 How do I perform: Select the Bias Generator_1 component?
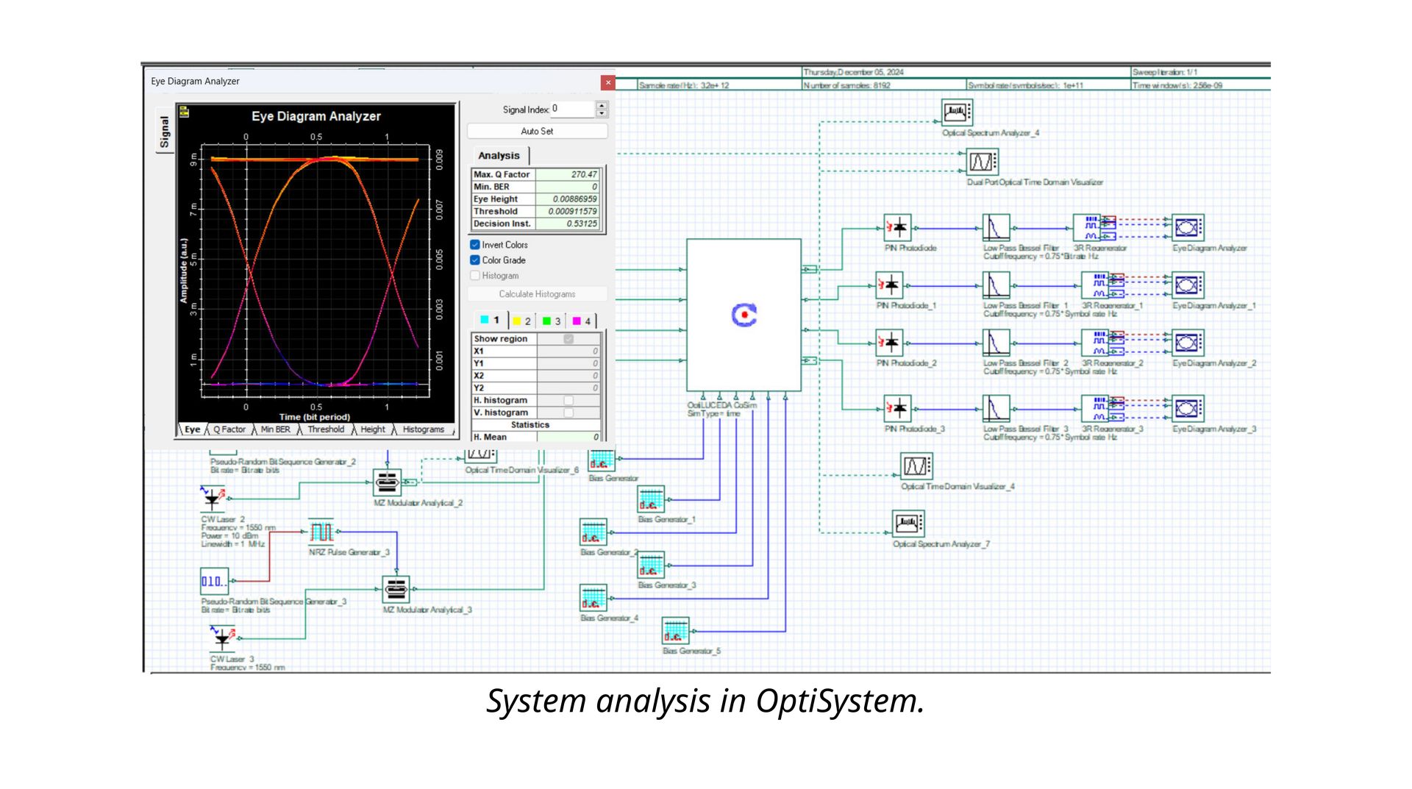tap(651, 499)
